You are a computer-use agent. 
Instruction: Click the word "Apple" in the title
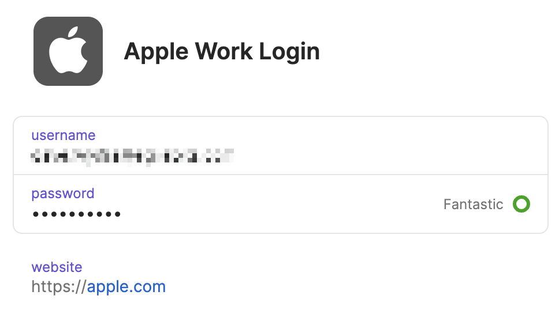pyautogui.click(x=156, y=52)
